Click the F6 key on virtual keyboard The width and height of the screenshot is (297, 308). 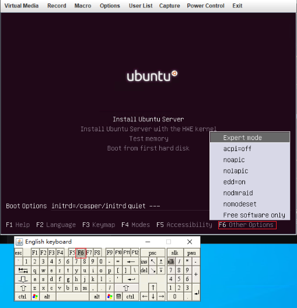point(81,253)
